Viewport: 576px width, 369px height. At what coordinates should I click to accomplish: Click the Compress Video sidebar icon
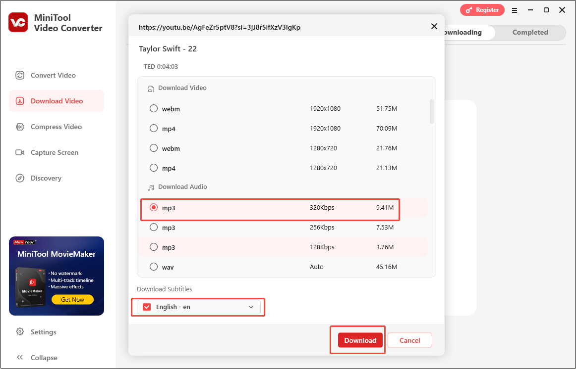(20, 127)
